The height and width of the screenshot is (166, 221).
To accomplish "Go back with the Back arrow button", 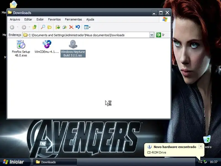I will point(12,27).
